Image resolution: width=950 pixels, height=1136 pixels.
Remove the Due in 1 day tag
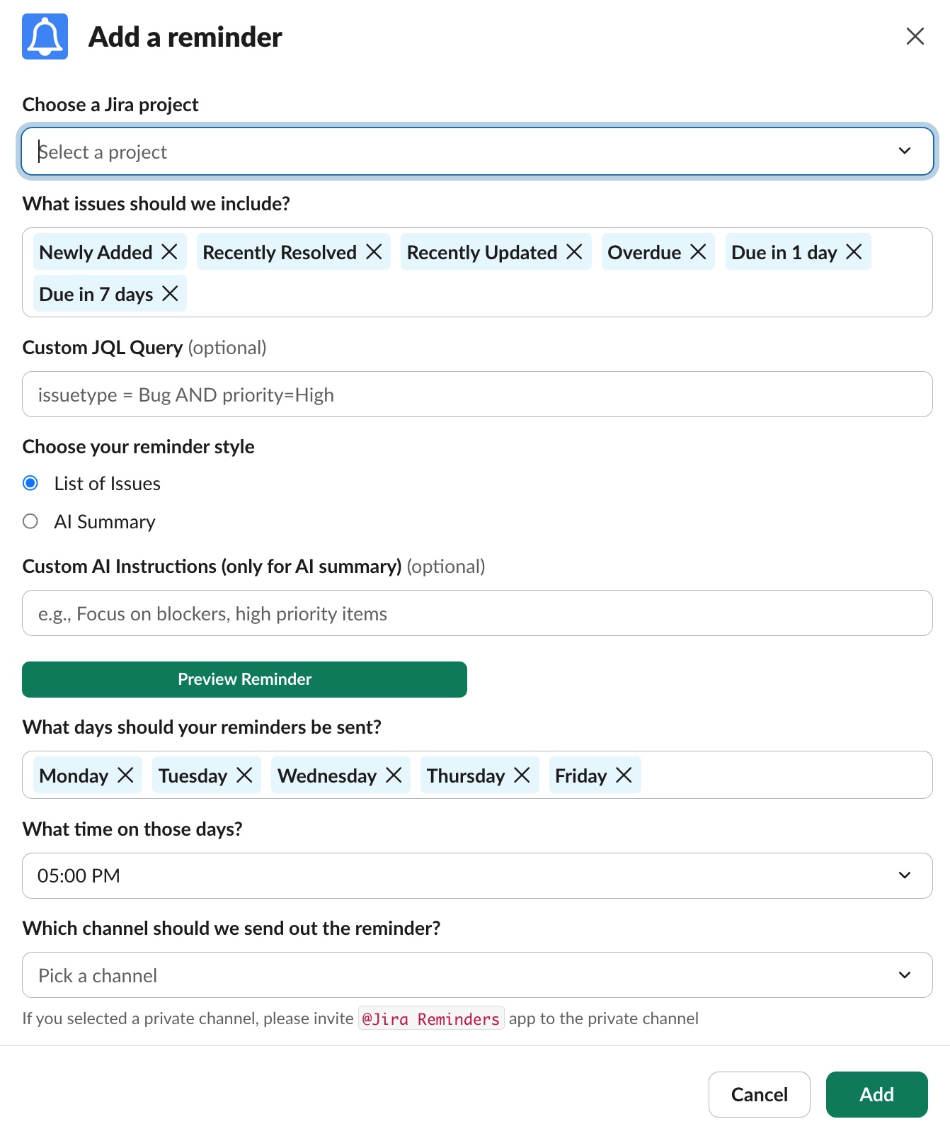[x=854, y=252]
